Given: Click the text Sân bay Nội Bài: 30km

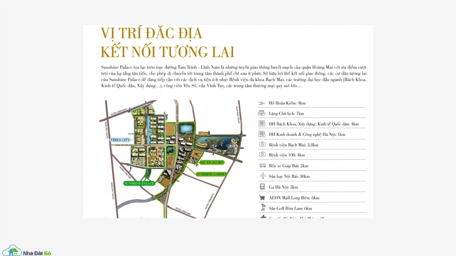Looking at the screenshot, I should [x=289, y=176].
